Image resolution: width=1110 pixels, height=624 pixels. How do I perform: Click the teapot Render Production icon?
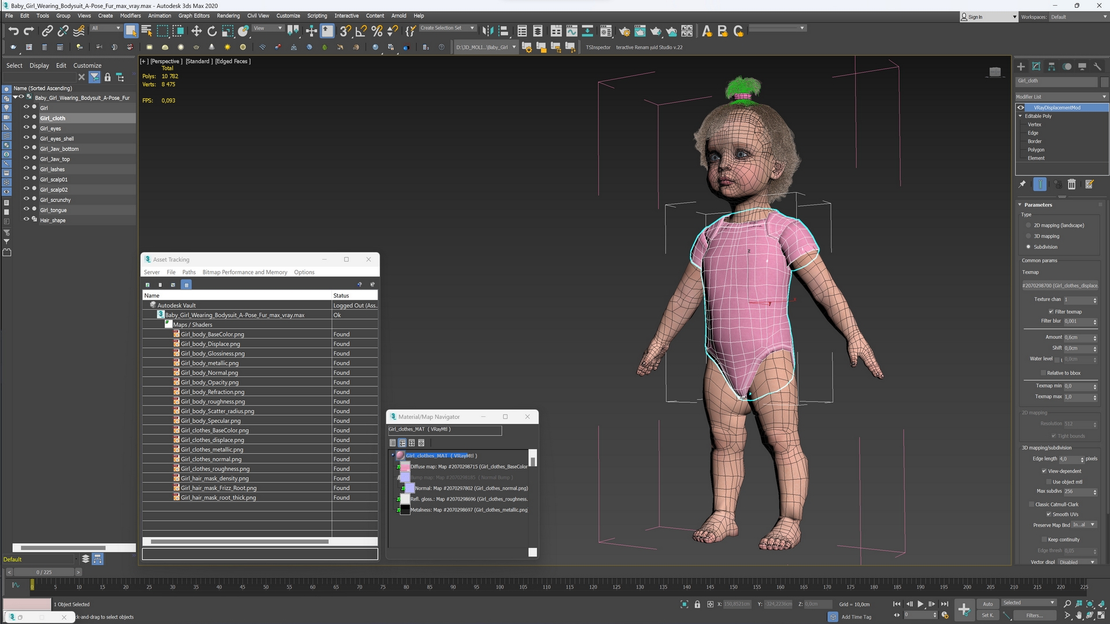point(656,31)
